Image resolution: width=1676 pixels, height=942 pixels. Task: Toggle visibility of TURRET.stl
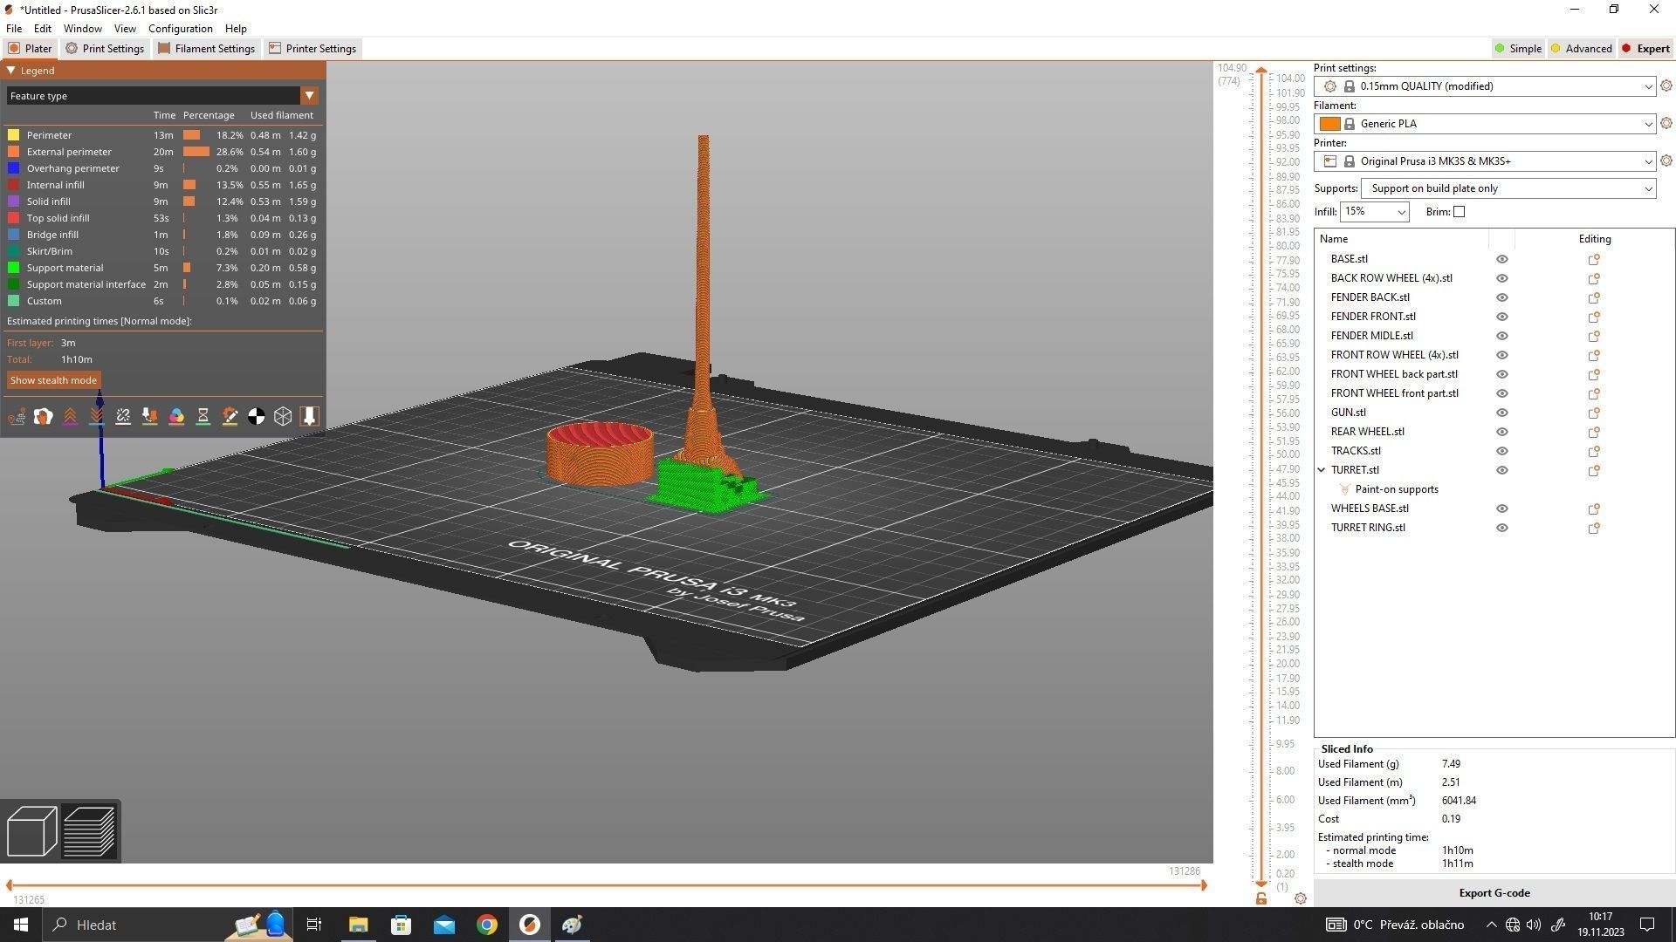pos(1502,471)
